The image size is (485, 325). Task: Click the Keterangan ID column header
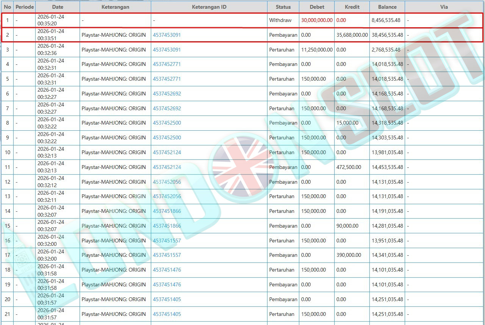point(209,7)
